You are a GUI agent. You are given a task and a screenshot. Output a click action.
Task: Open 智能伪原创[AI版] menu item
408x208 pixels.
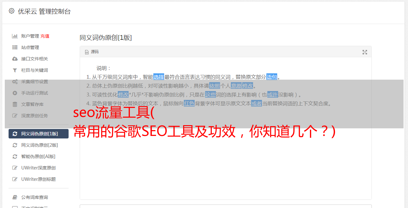38,156
